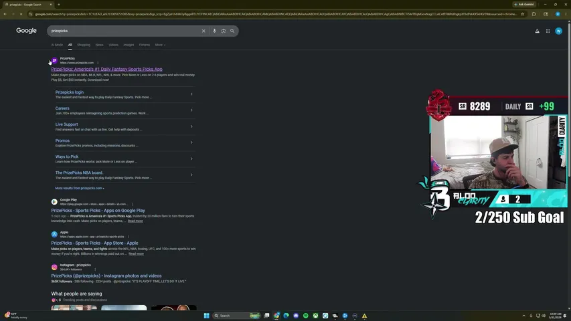The image size is (571, 321).
Task: Open the More search filters dropdown
Action: (160, 45)
